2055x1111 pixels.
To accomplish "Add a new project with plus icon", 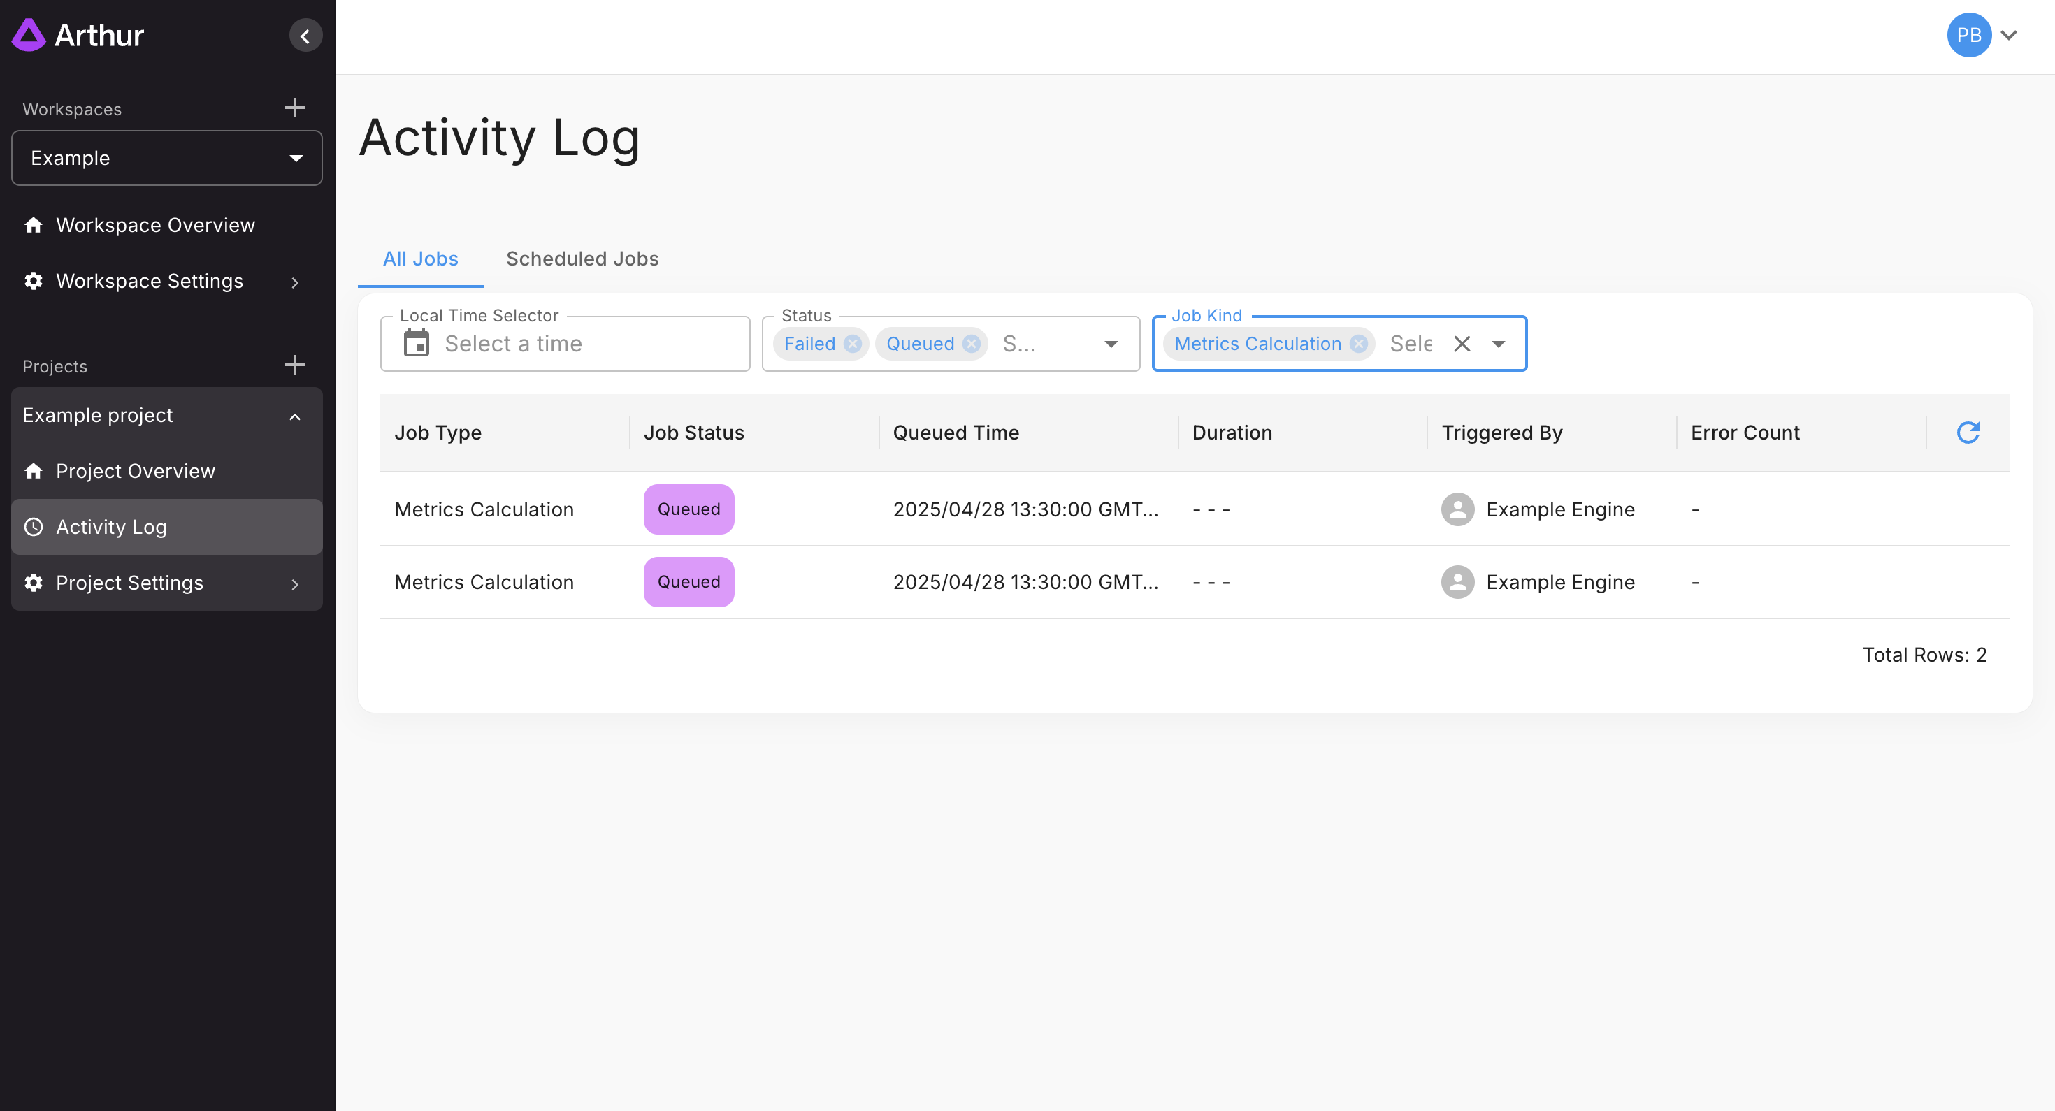I will (x=294, y=365).
